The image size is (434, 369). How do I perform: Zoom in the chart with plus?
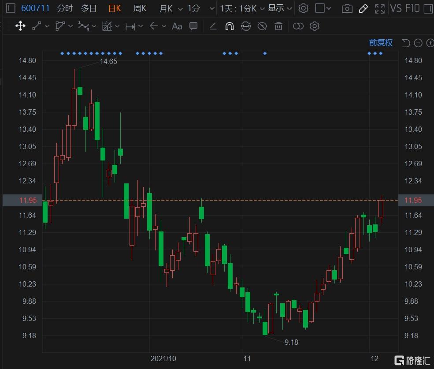(x=430, y=43)
